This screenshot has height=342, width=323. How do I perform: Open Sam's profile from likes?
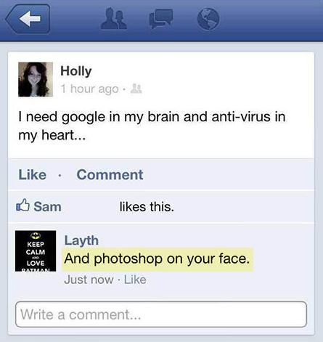coord(47,207)
